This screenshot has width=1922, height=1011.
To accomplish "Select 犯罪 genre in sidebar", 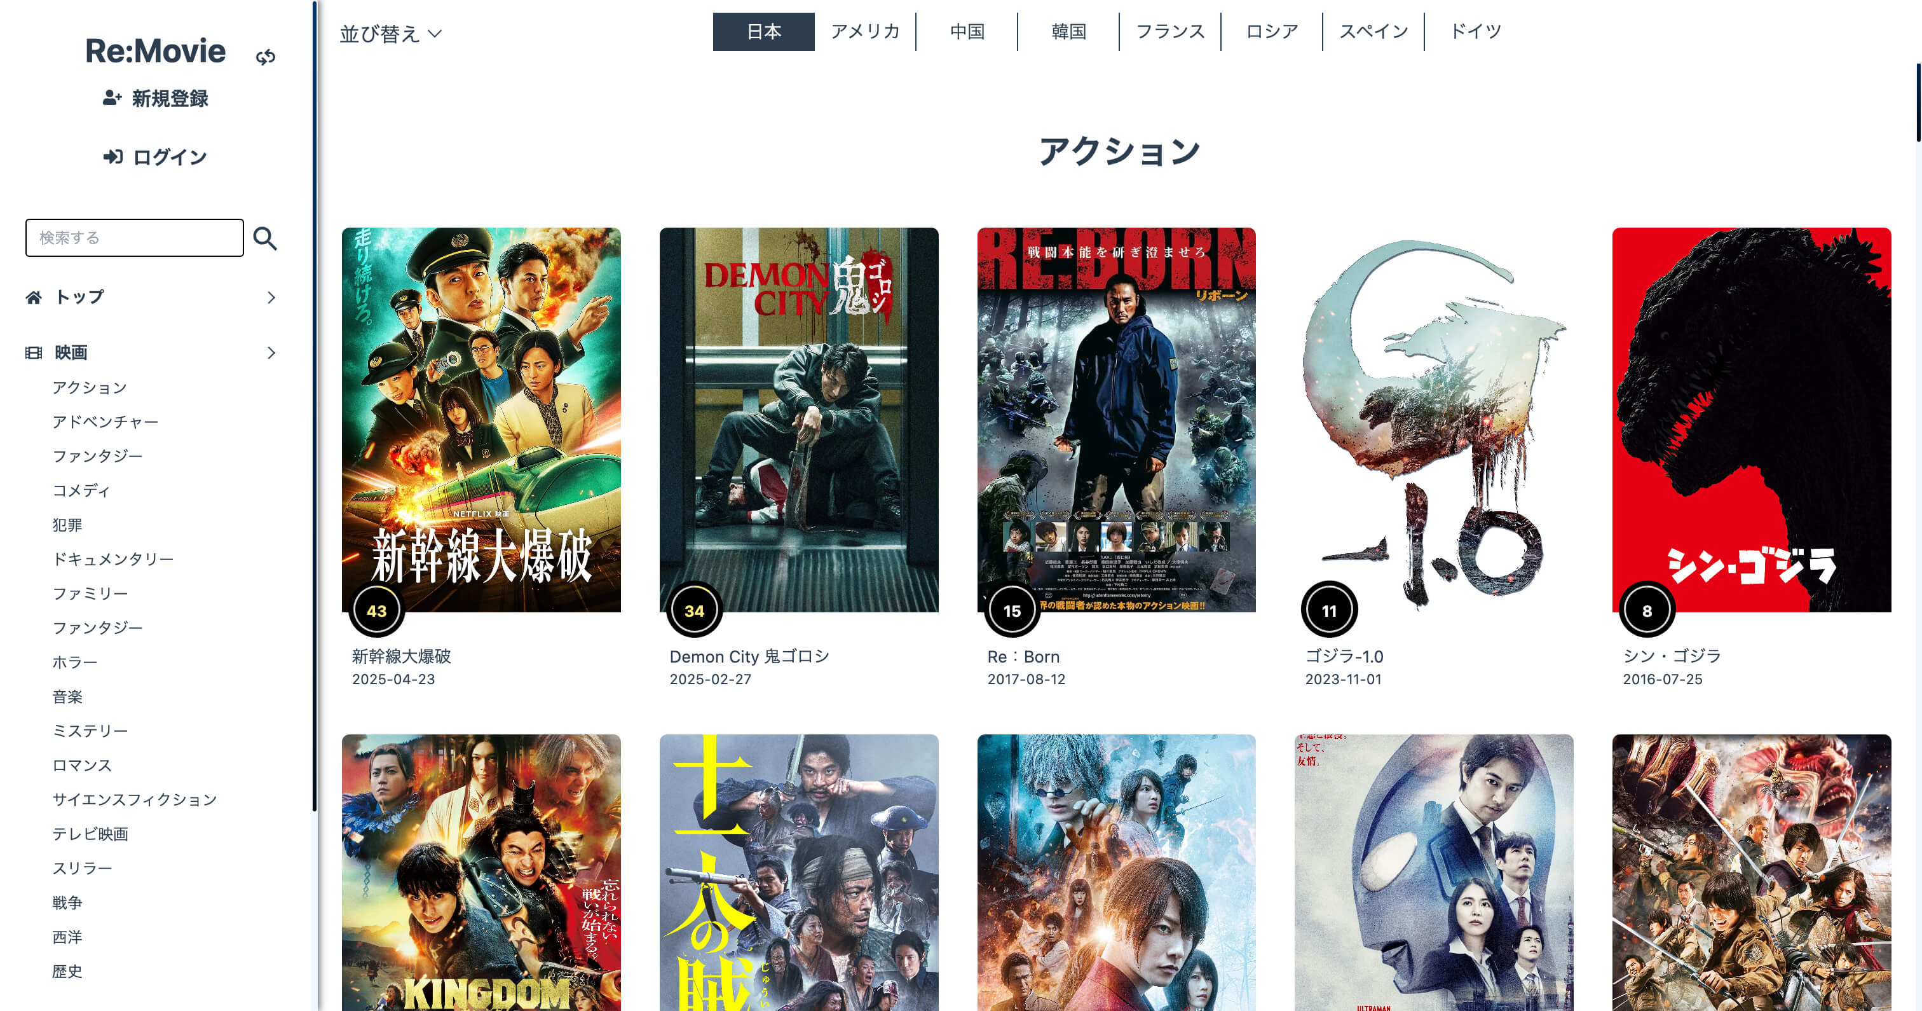I will click(67, 525).
